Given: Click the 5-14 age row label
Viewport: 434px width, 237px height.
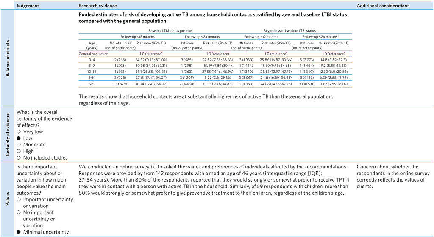Looking at the screenshot, I should 92,77.
